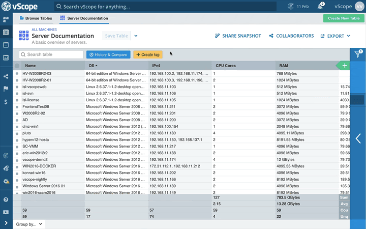Select row FrontendTest08 circle

tap(17, 107)
